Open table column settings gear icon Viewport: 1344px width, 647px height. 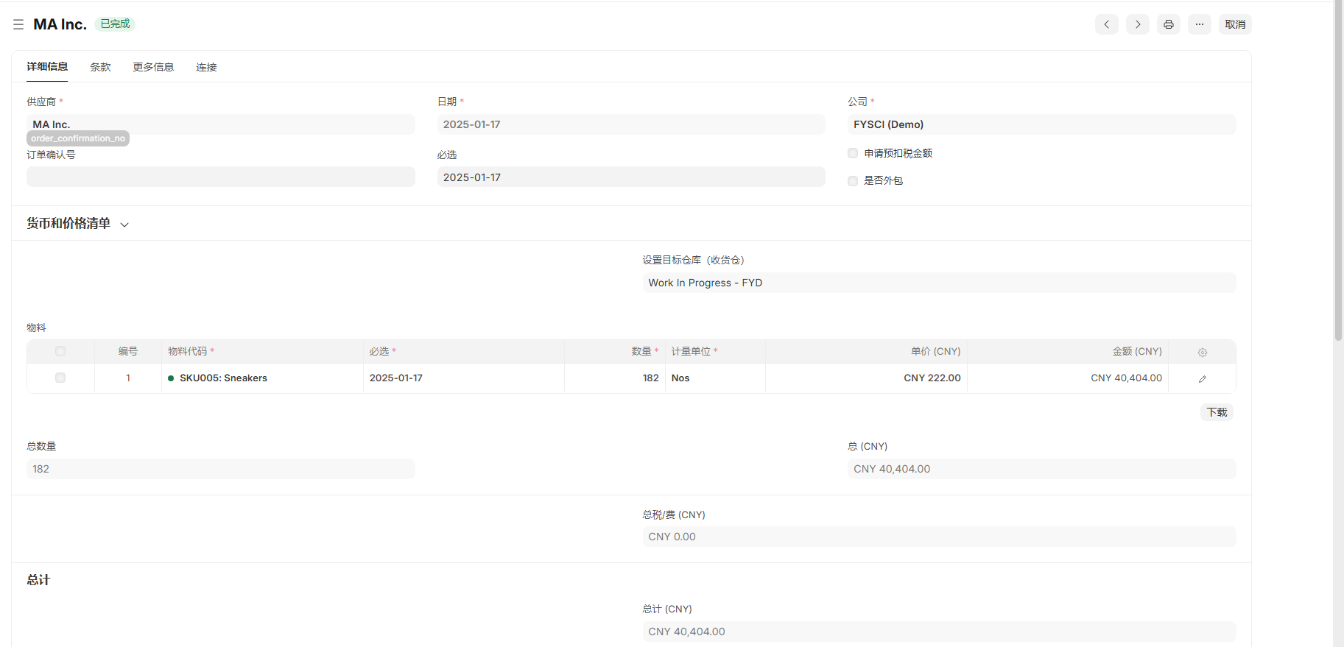(x=1203, y=352)
